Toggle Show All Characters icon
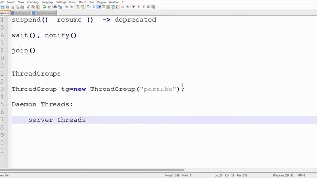This screenshot has height=178, width=317. click(94, 7)
